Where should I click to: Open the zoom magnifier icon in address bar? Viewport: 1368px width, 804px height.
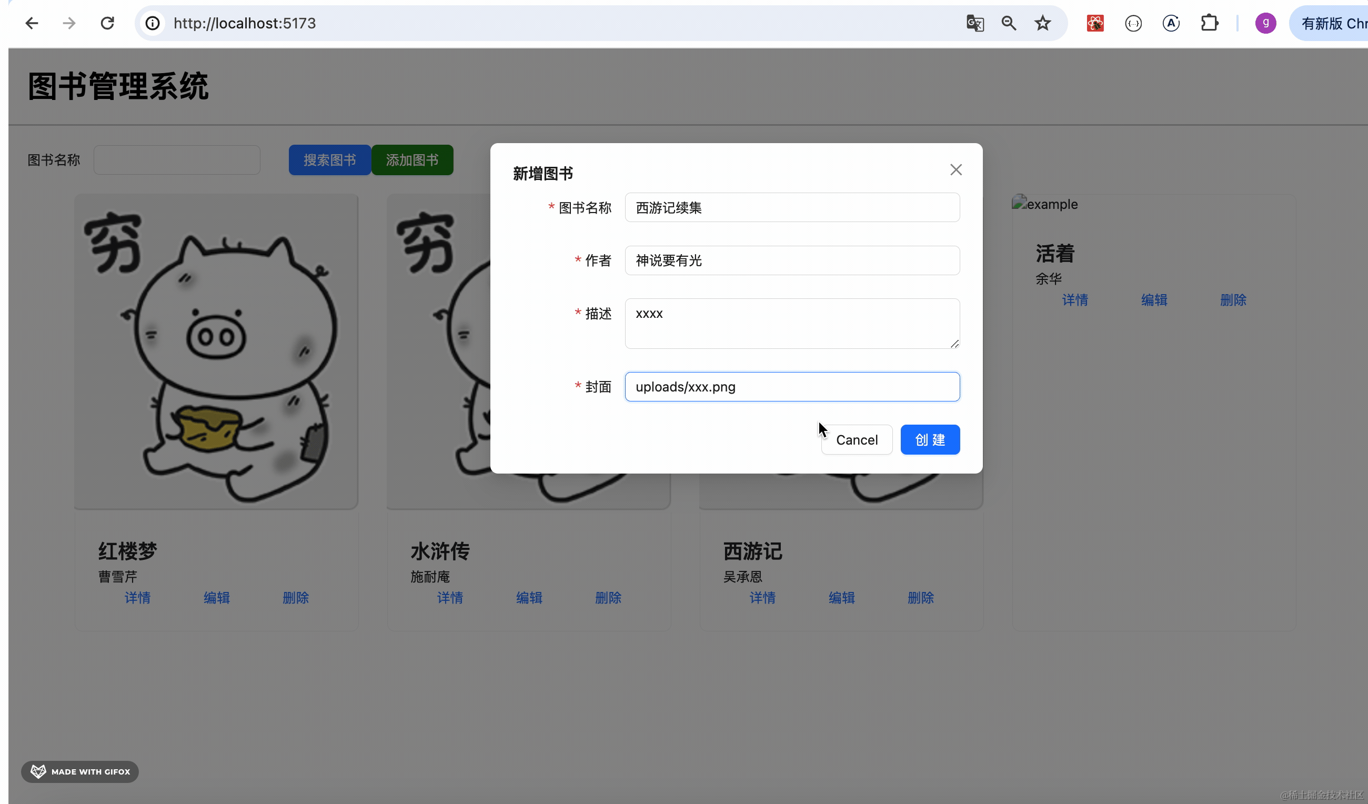coord(1009,23)
